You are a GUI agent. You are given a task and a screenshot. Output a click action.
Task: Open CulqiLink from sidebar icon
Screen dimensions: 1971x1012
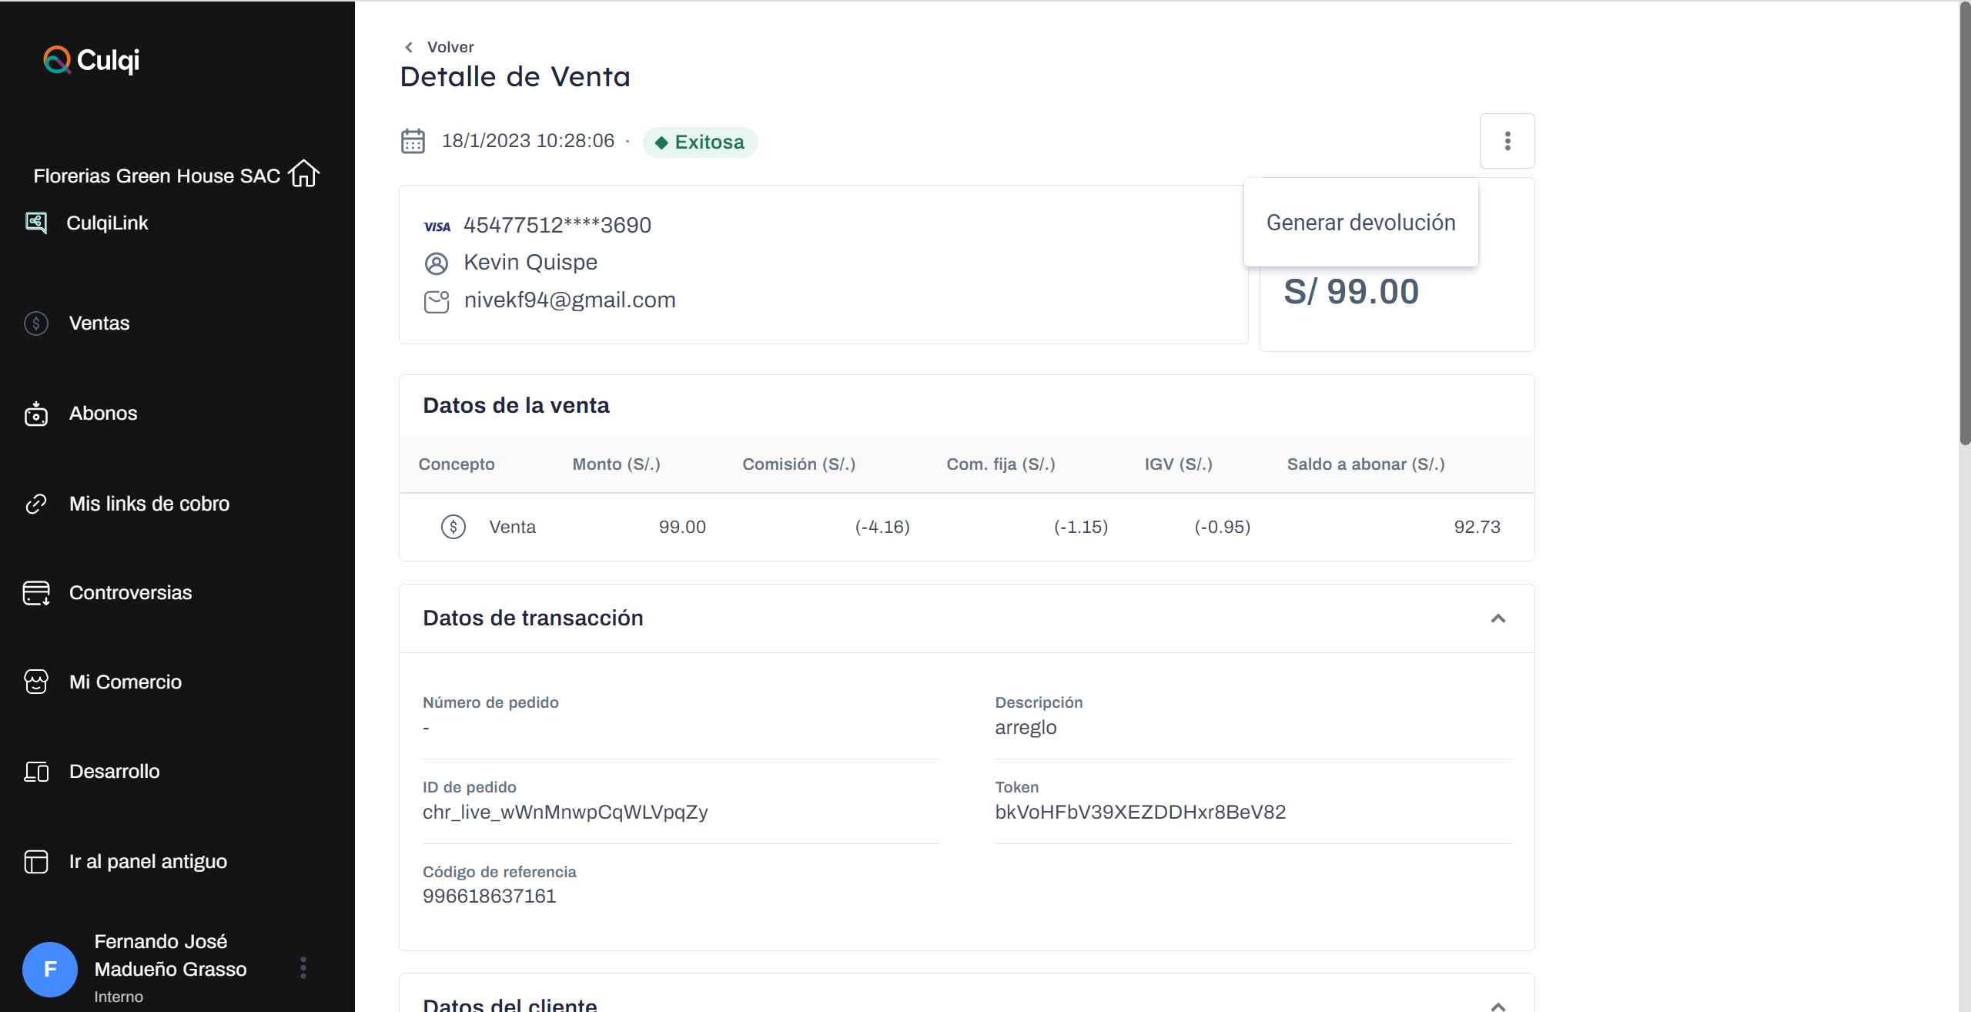pos(36,223)
